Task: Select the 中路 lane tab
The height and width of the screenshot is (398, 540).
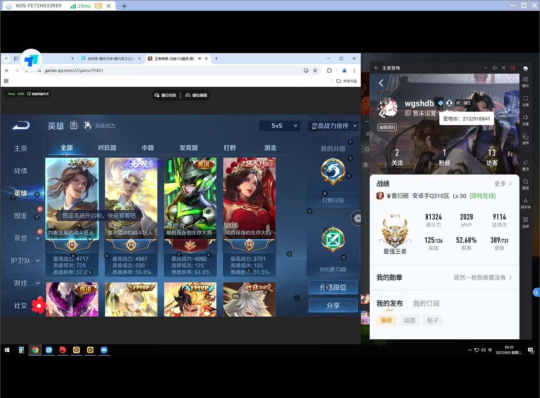Action: pyautogui.click(x=148, y=148)
